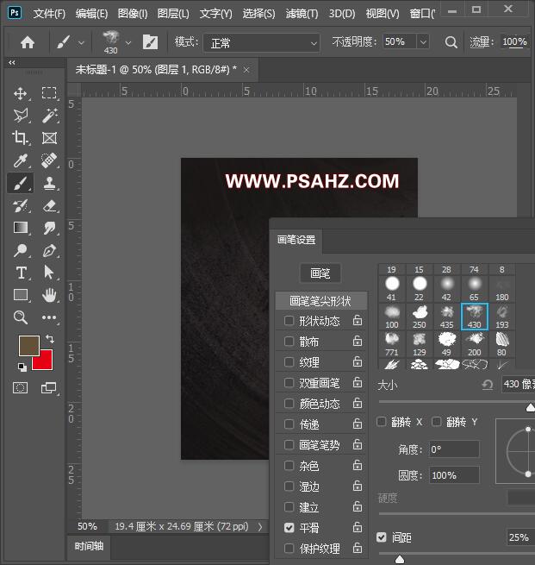This screenshot has width=535, height=565.
Task: Enable the 传递 checkbox
Action: [289, 424]
